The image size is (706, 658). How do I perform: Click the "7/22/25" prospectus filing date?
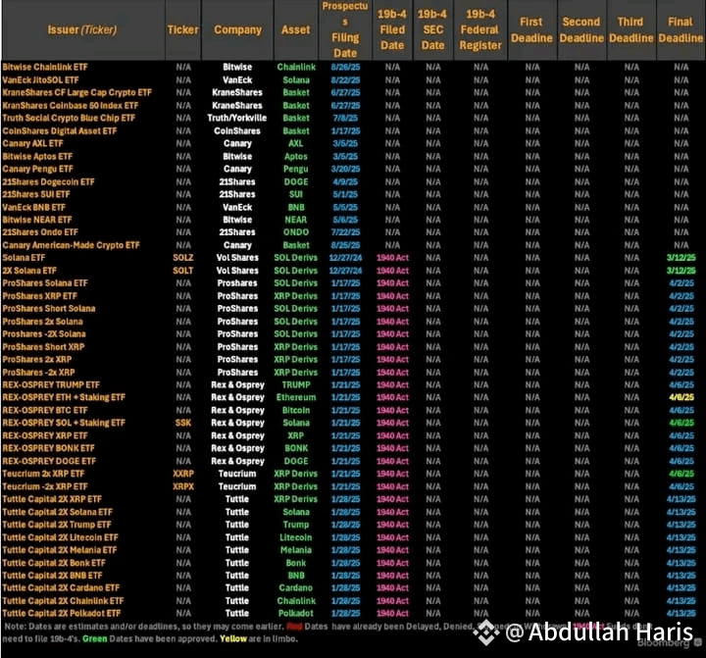click(x=345, y=232)
